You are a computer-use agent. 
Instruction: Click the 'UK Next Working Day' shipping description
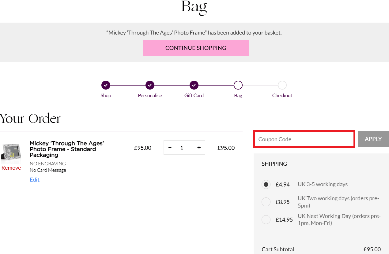point(339,219)
